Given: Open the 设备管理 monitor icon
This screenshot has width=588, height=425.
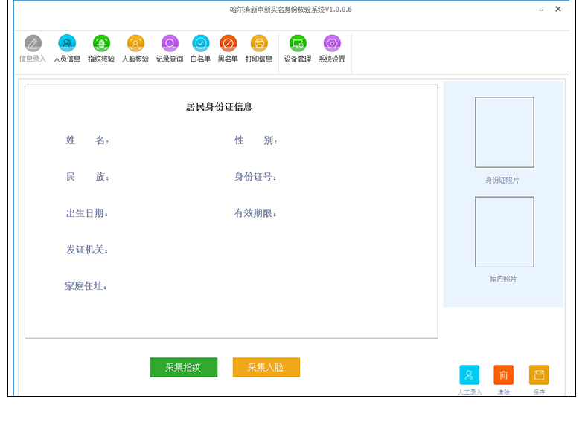Looking at the screenshot, I should tap(298, 43).
